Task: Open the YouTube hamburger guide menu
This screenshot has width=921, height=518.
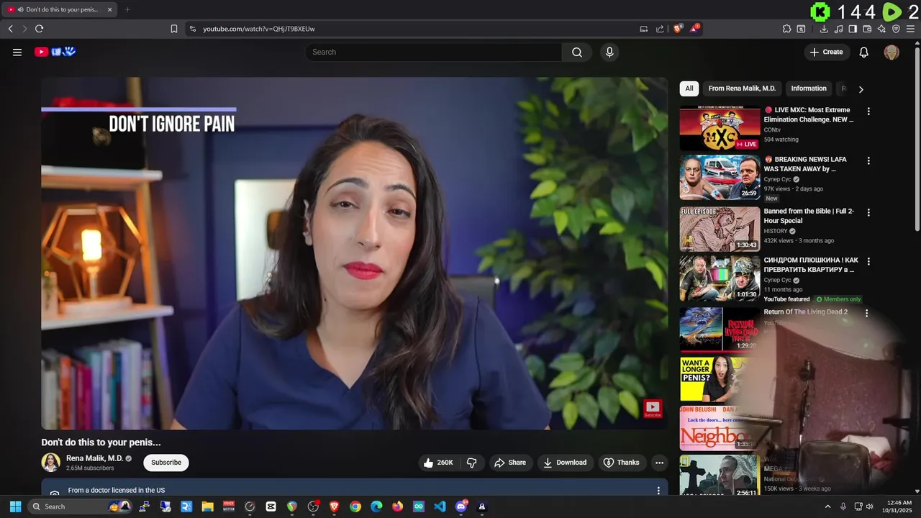Action: tap(17, 52)
